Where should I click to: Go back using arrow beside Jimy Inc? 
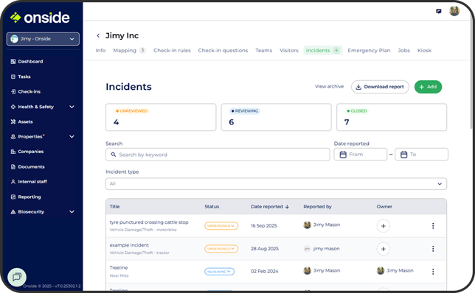click(x=98, y=35)
